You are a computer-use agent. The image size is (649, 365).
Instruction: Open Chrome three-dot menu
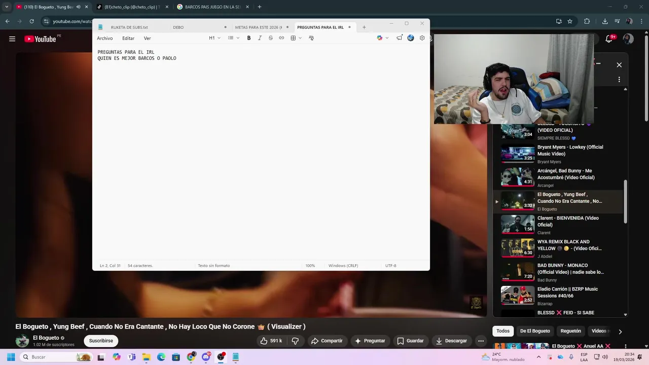pyautogui.click(x=641, y=21)
